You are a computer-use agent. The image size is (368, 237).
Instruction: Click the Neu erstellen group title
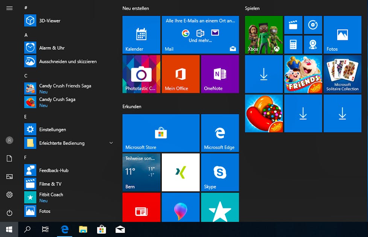coord(136,8)
